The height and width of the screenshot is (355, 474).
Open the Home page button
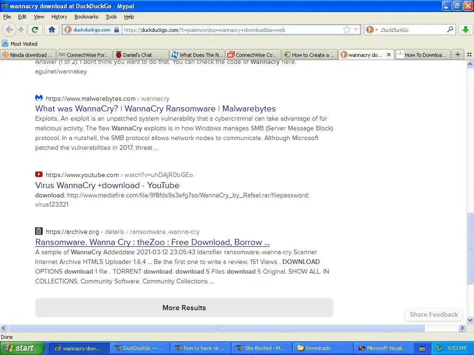[x=52, y=30]
